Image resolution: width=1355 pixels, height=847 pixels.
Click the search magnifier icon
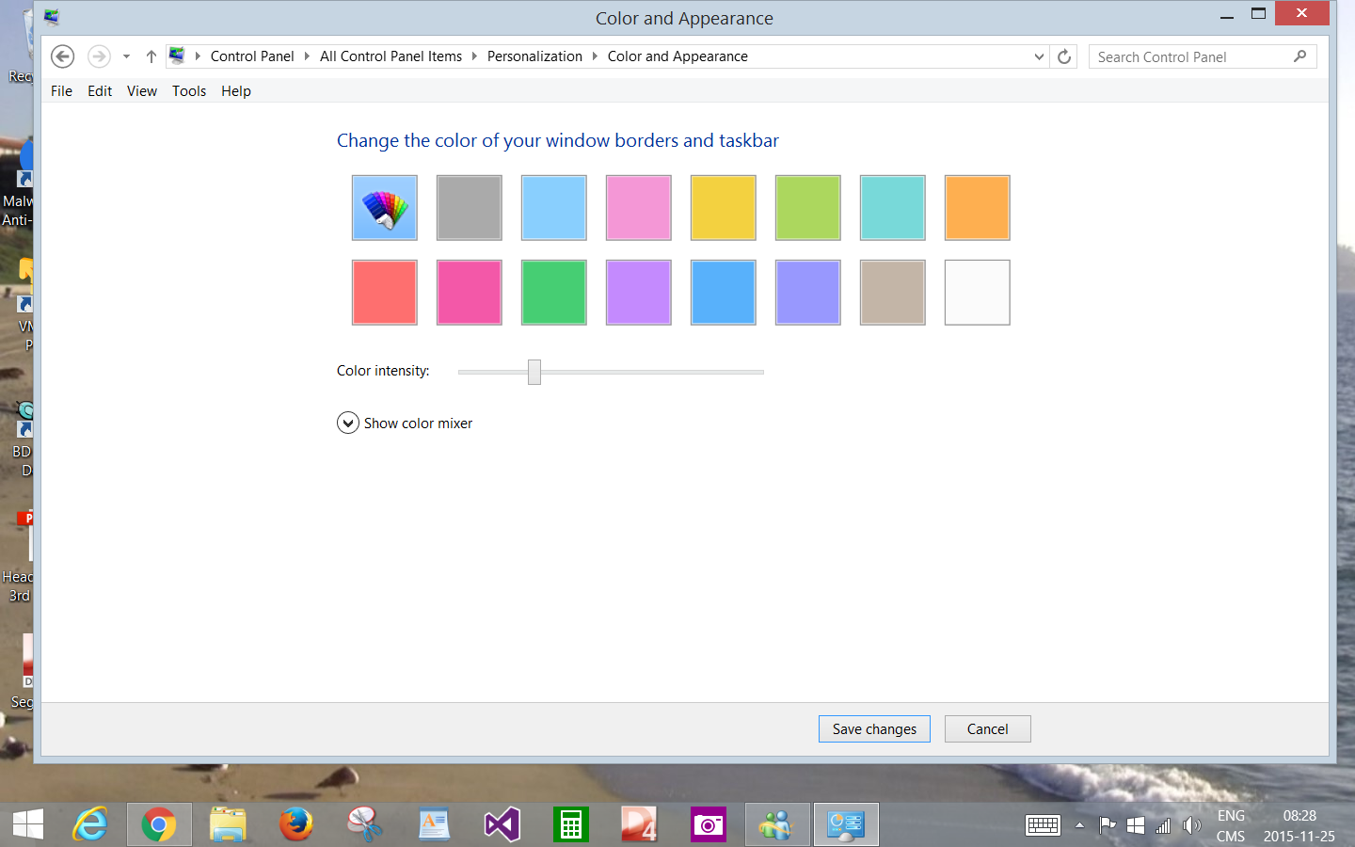tap(1300, 56)
